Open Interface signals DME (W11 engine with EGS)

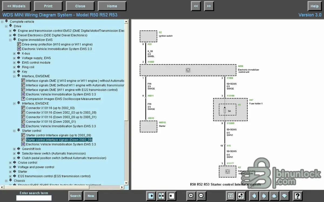pyautogui.click(x=72, y=90)
